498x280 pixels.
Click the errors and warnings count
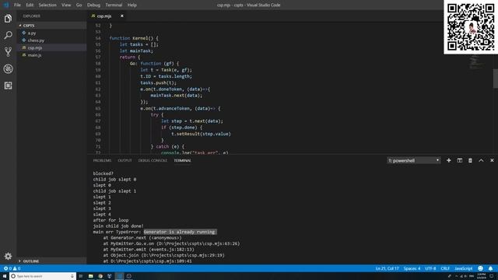point(12,268)
